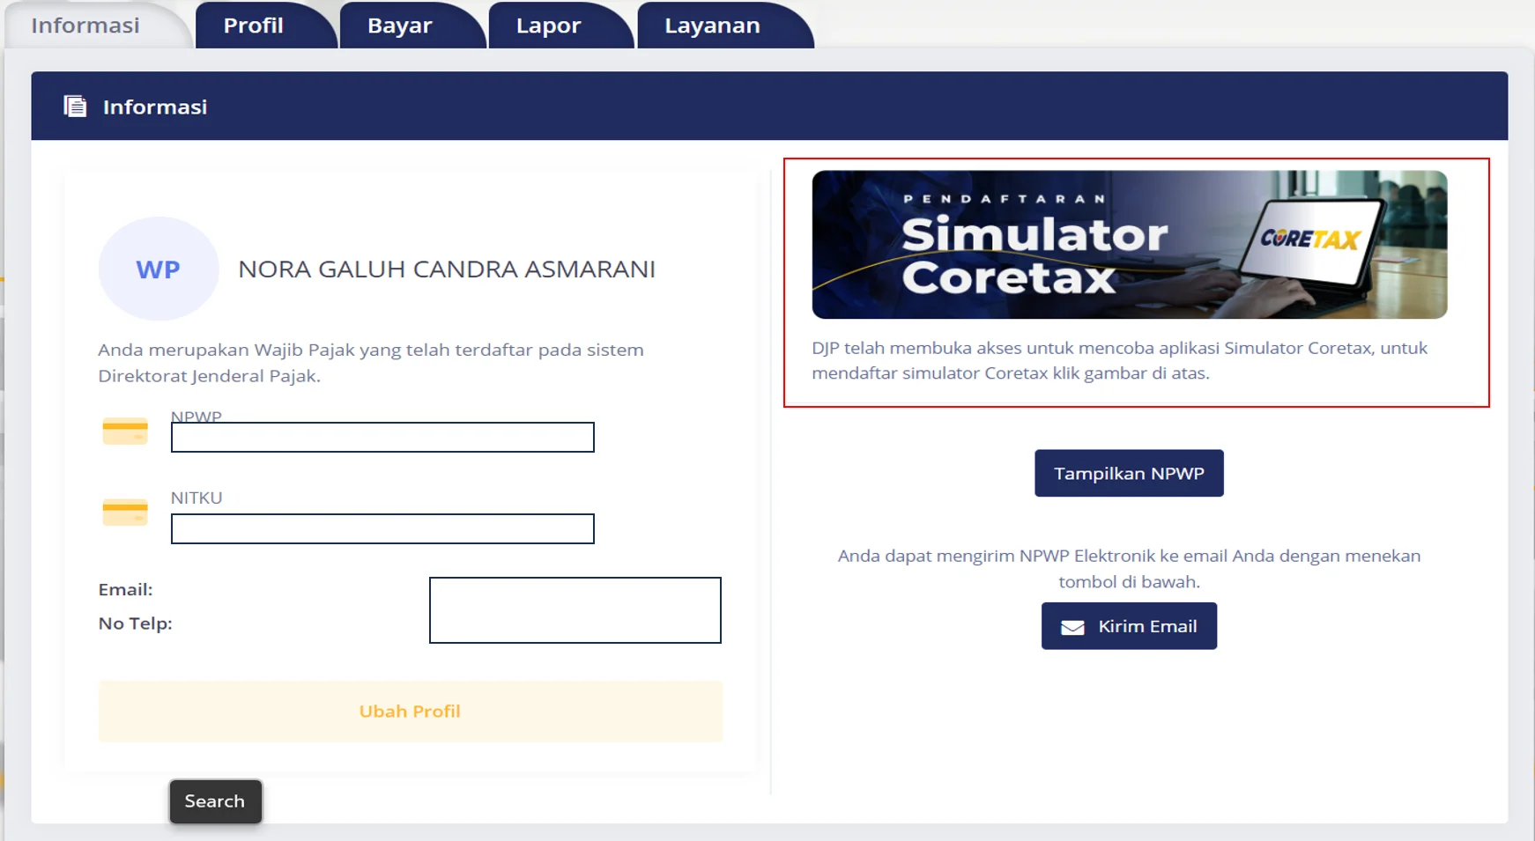Click the Search button

[x=215, y=801]
